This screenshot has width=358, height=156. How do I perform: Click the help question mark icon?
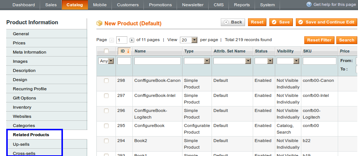309,4
